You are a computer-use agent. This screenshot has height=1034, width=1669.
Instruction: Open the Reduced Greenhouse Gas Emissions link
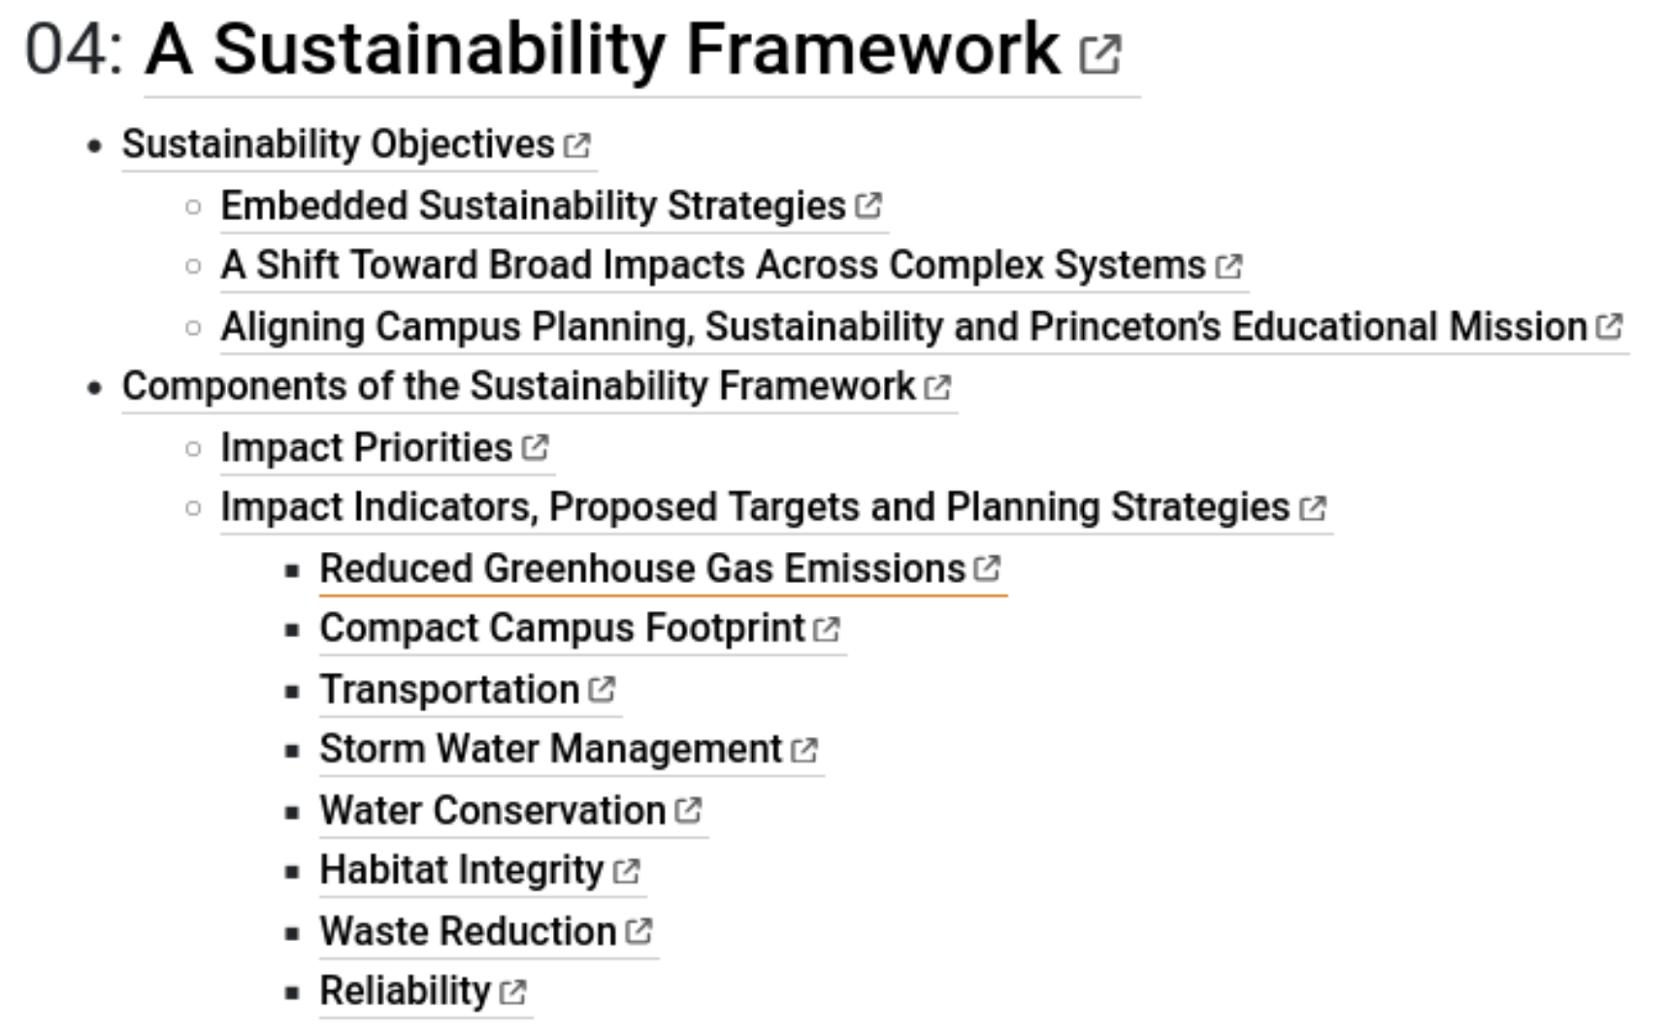click(x=642, y=568)
